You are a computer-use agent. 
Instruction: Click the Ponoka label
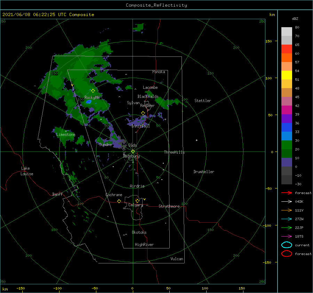click(x=159, y=72)
